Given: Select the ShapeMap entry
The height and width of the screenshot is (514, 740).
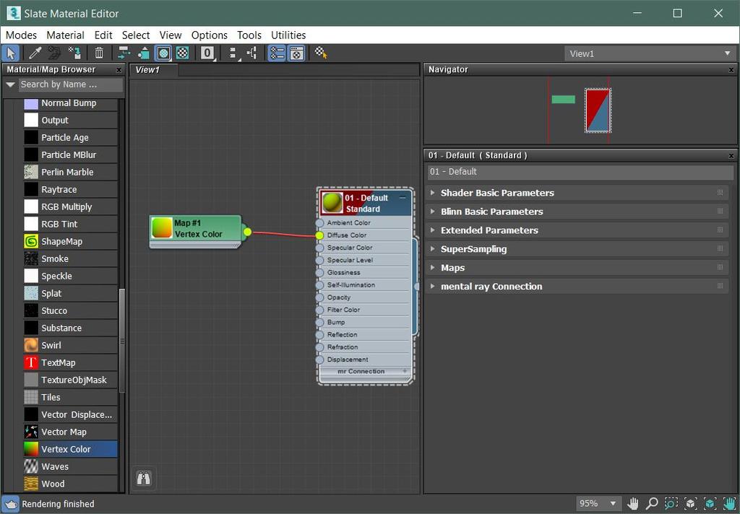Looking at the screenshot, I should [x=70, y=241].
